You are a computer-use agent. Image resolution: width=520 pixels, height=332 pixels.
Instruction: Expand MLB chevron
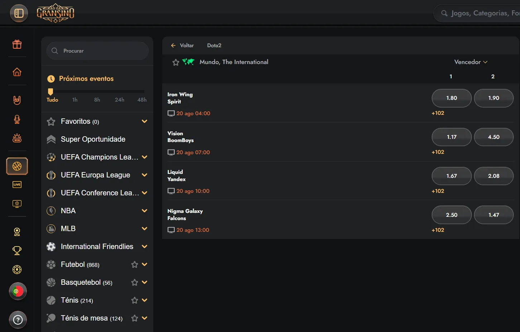point(145,229)
